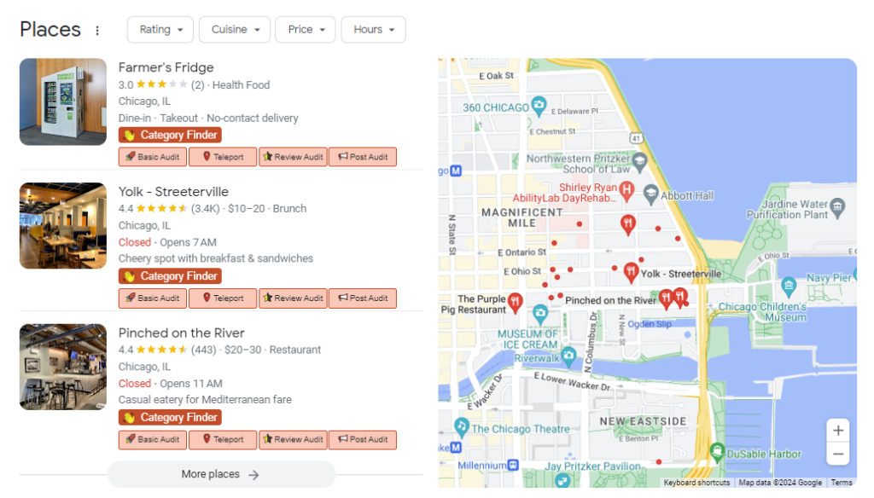The height and width of the screenshot is (498, 874).
Task: Select the Yolk - Streeterville restaurant pin on map
Action: [631, 271]
